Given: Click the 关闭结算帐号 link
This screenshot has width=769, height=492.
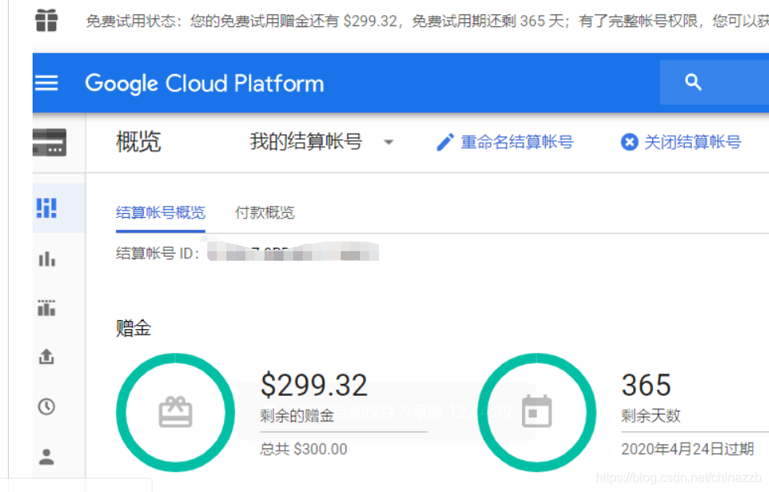Looking at the screenshot, I should click(x=692, y=142).
